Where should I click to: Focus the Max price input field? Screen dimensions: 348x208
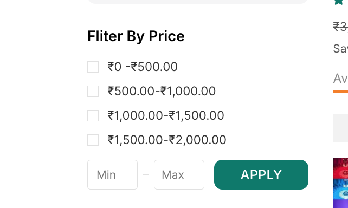click(x=179, y=175)
